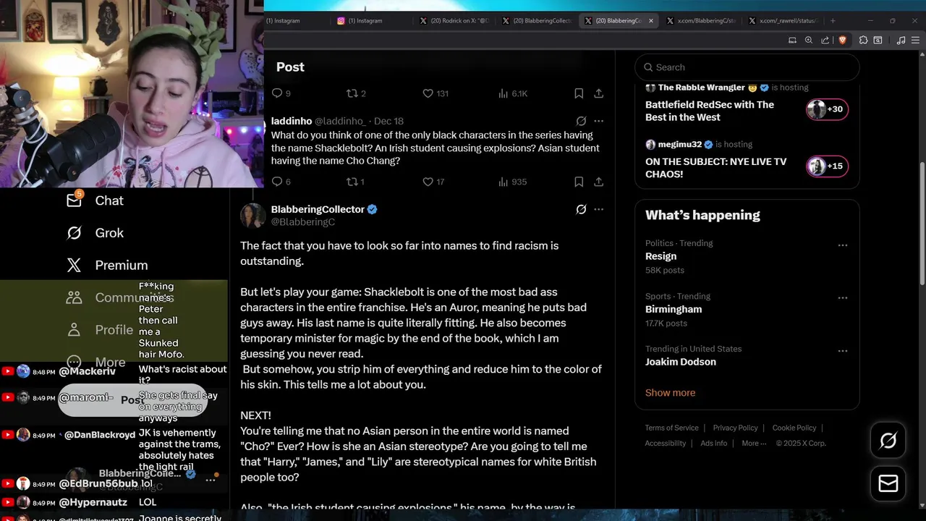
Task: Open Ads info footer link
Action: pyautogui.click(x=713, y=443)
